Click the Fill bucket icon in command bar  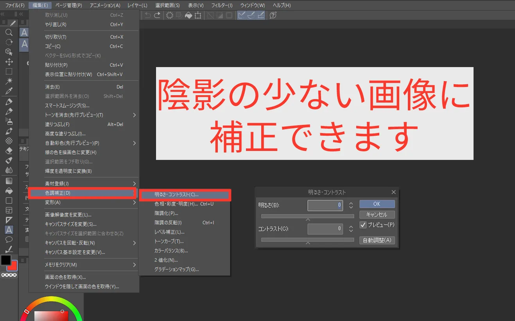(x=188, y=15)
